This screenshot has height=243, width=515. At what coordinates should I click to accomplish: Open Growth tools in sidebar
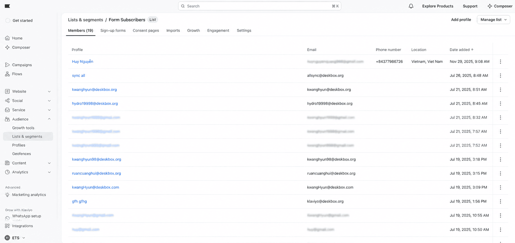pos(23,128)
